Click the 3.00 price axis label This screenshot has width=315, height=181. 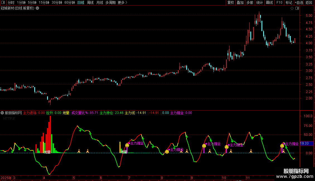pos(309,71)
